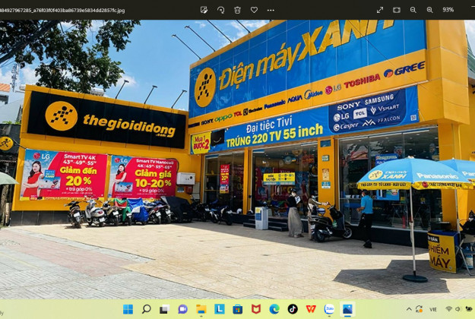Zoom out with the minus magnifier icon
The width and height of the screenshot is (475, 319).
tap(413, 10)
